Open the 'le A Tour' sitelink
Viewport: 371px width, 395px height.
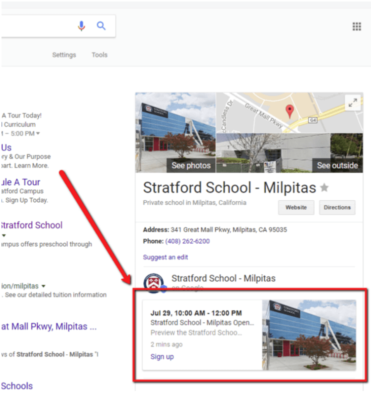click(x=20, y=182)
